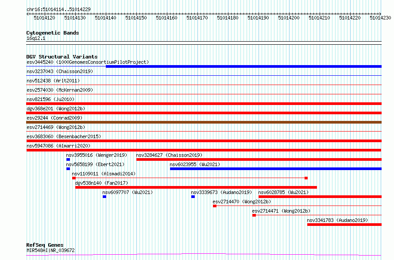
Task: Open the nsv5658199 (Ebert2021) label
Action: pyautogui.click(x=95, y=164)
